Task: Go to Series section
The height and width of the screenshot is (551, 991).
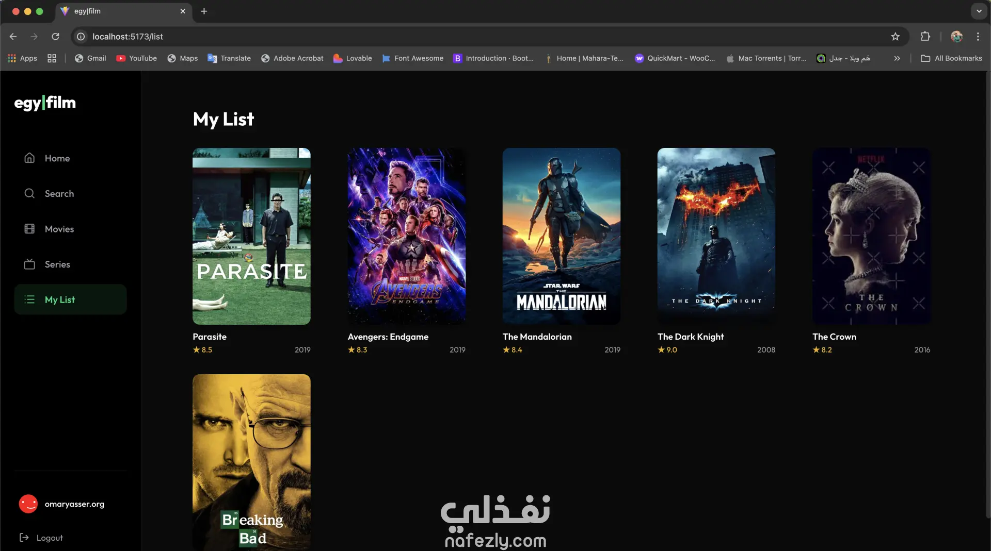Action: pyautogui.click(x=70, y=264)
